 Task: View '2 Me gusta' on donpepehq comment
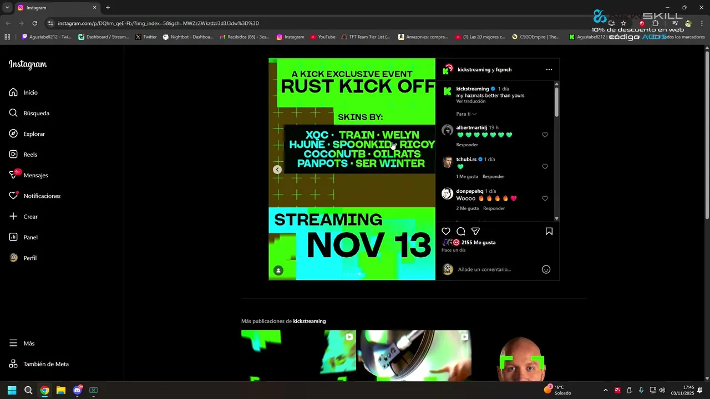(x=468, y=208)
